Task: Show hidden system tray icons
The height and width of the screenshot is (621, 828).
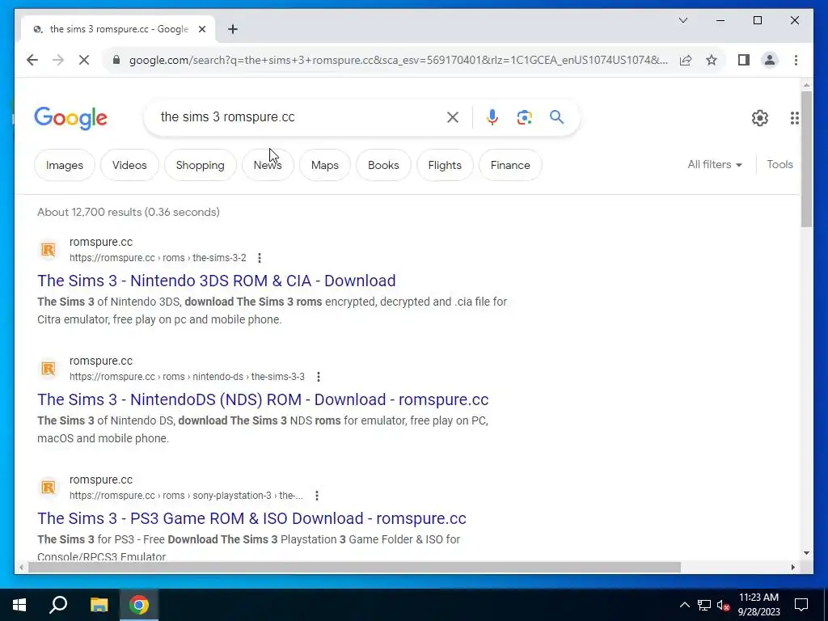Action: pyautogui.click(x=684, y=605)
